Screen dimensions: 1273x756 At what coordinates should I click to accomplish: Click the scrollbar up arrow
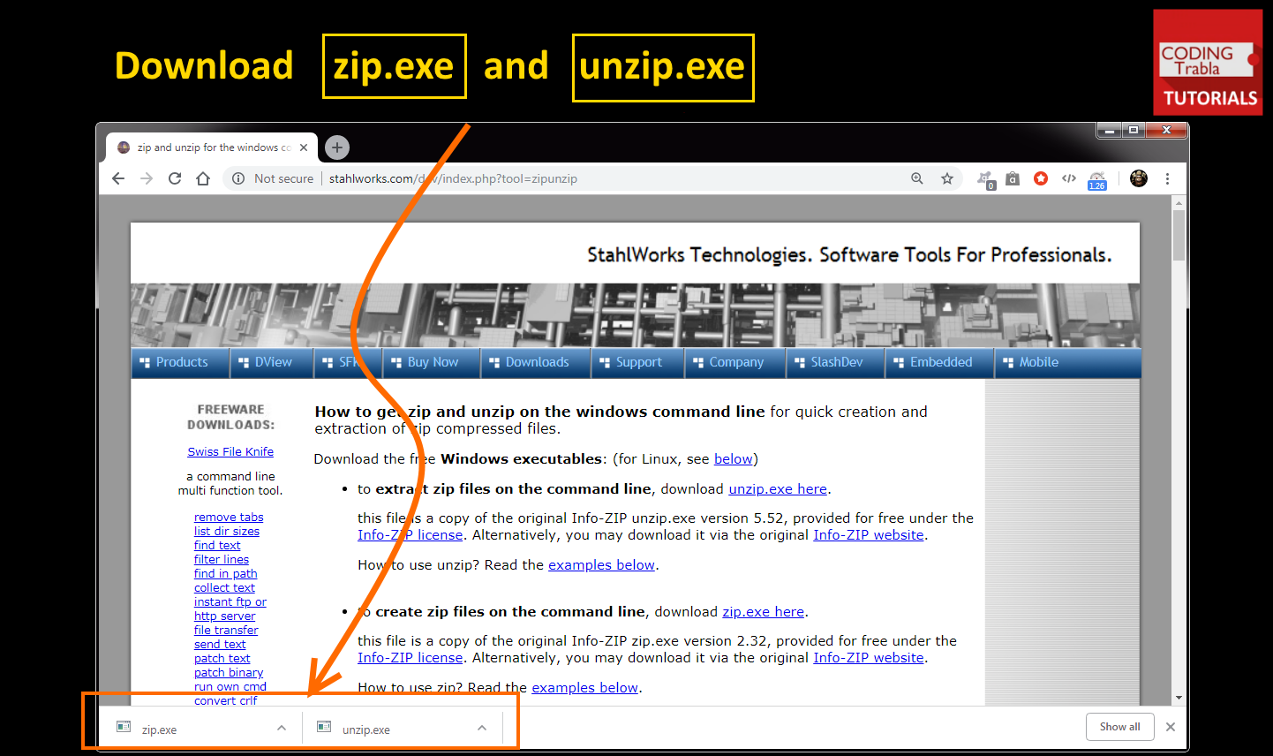pos(1179,202)
